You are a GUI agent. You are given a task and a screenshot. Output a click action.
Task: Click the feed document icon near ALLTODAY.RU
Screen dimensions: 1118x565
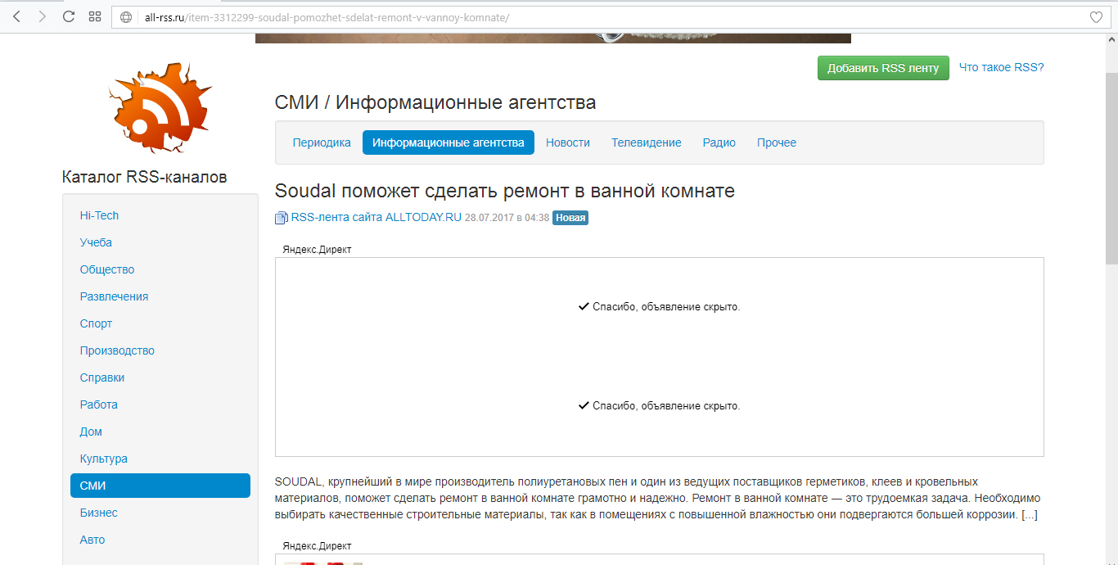pyautogui.click(x=282, y=218)
